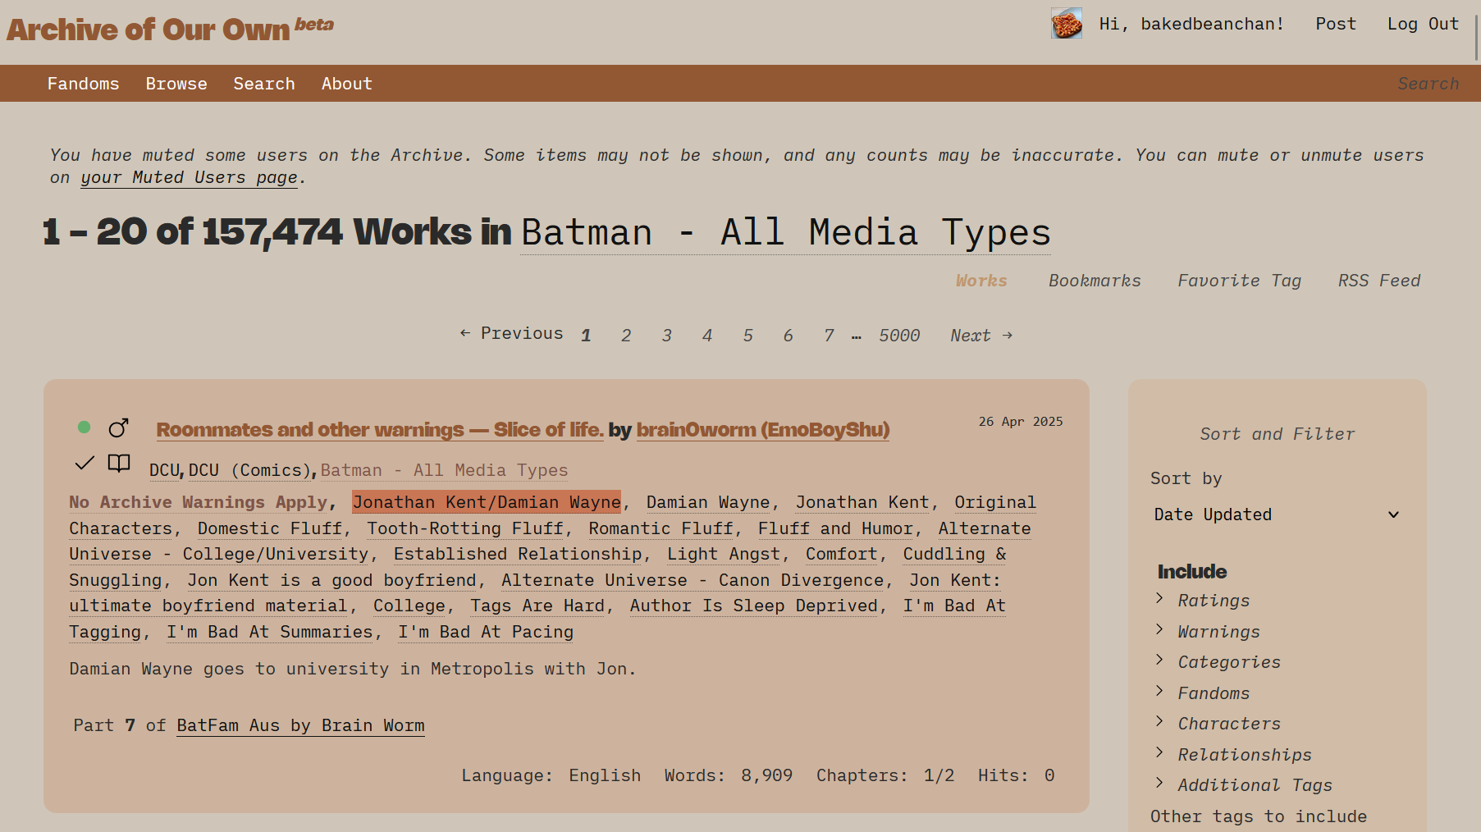This screenshot has height=832, width=1481.
Task: Click I'm Bad At Pacing tag
Action: 486,632
